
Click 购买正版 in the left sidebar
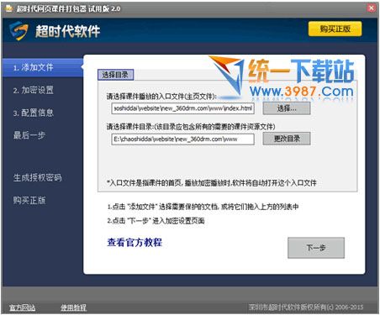(29, 200)
